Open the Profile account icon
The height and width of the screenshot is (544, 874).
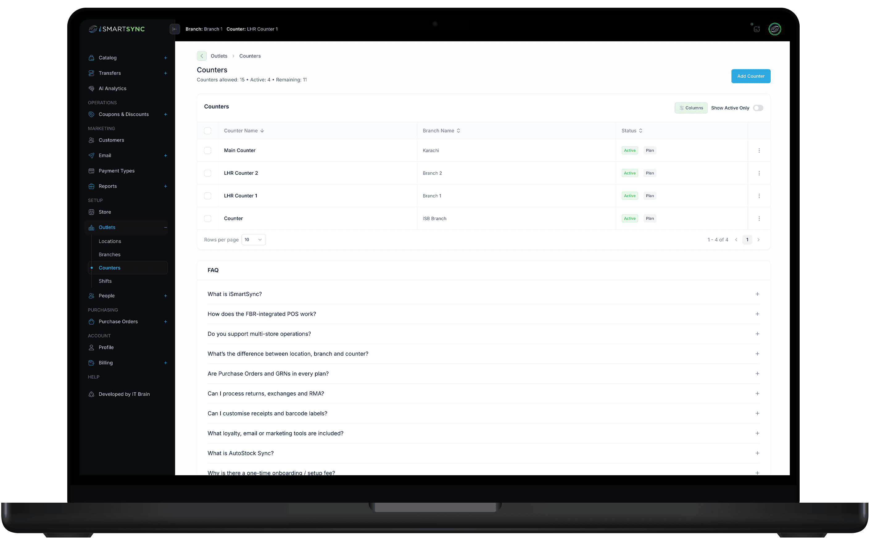(x=92, y=347)
